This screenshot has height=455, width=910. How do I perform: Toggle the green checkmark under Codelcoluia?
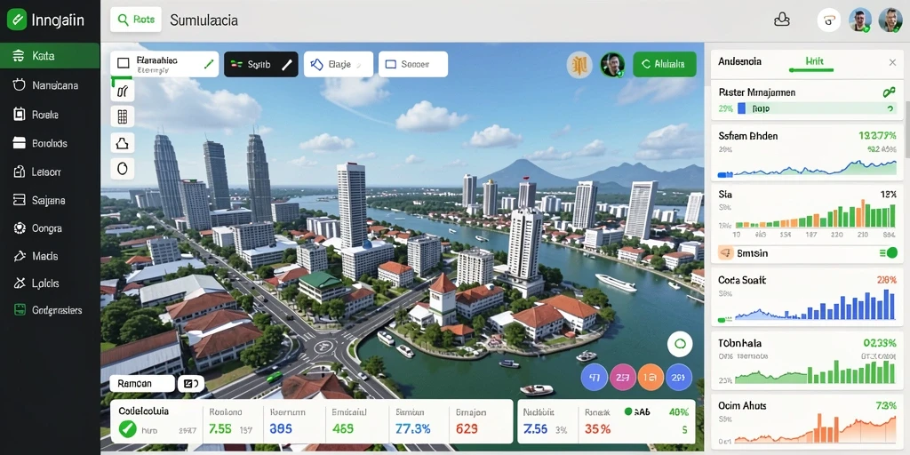pyautogui.click(x=127, y=429)
